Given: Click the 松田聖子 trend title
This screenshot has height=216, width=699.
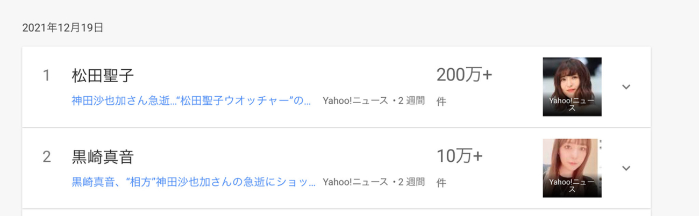Looking at the screenshot, I should tap(102, 76).
